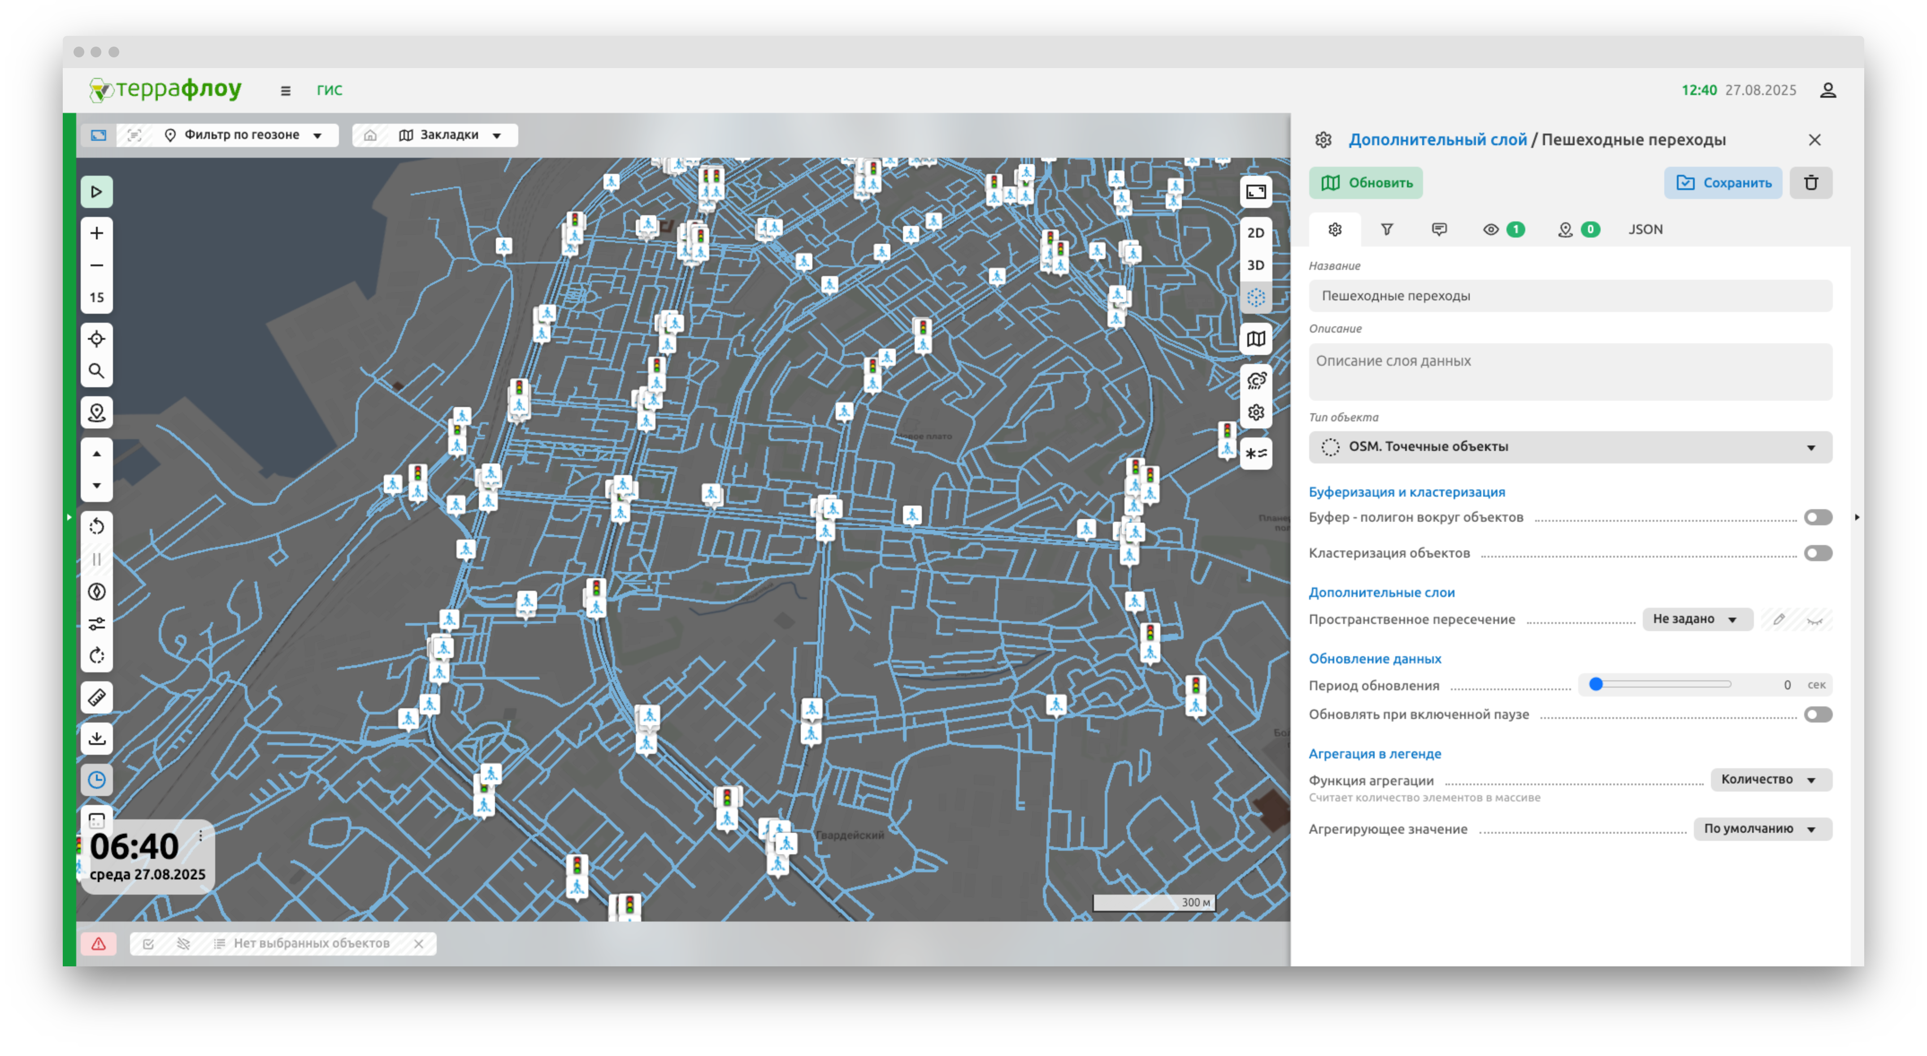Rotate the map clockwise
Image resolution: width=1927 pixels, height=1056 pixels.
(96, 656)
